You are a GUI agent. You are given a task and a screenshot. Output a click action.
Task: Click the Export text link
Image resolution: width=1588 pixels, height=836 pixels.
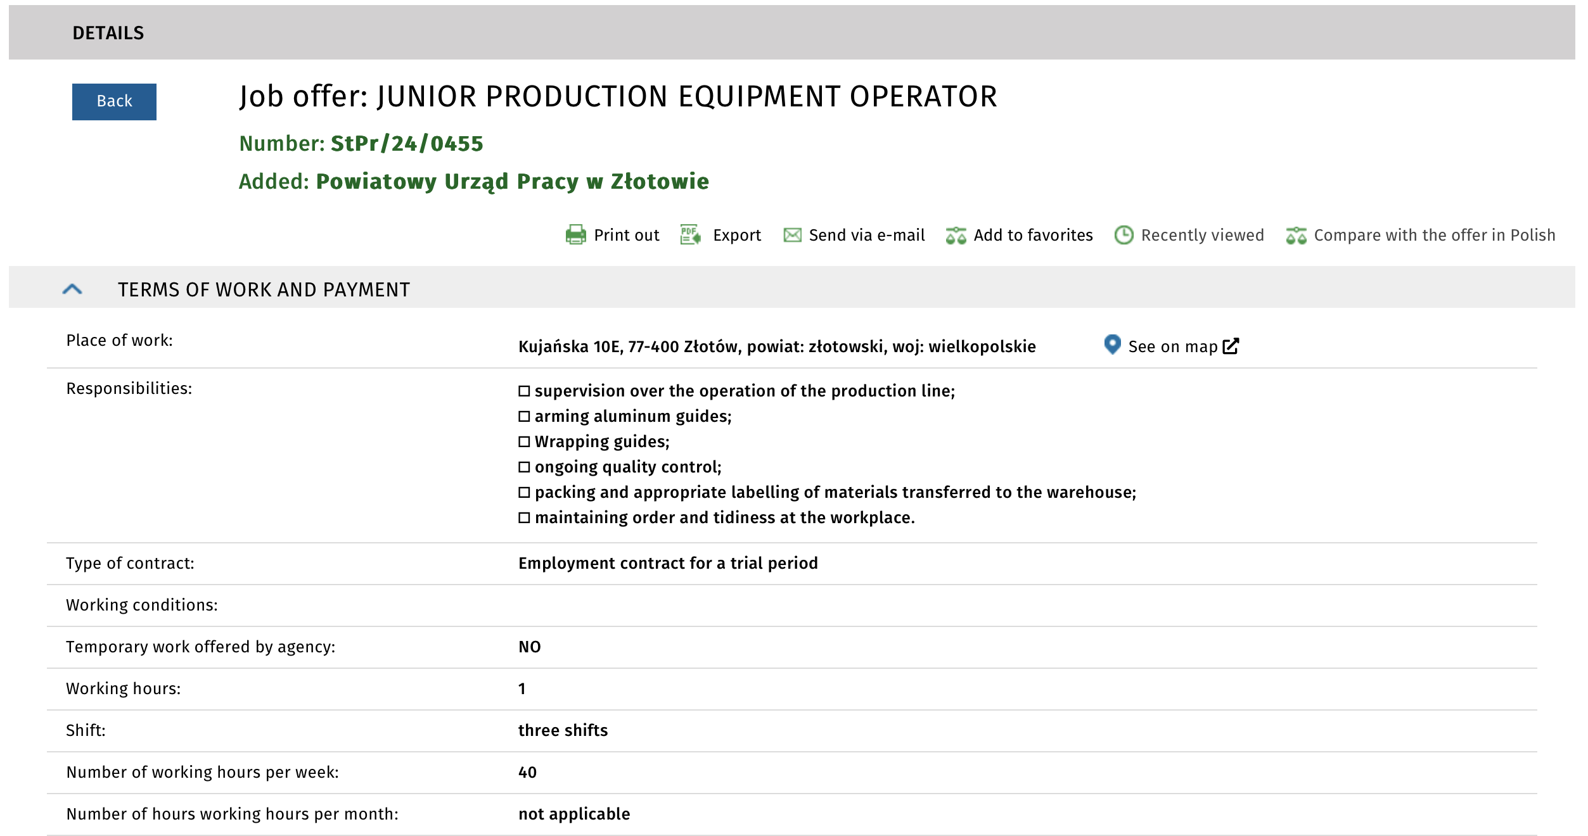pyautogui.click(x=736, y=235)
